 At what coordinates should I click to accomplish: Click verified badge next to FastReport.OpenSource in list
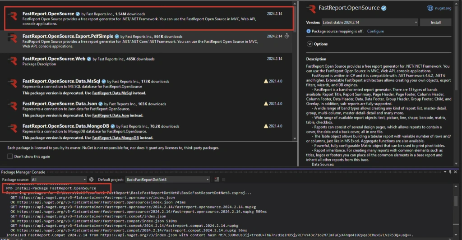[78, 14]
